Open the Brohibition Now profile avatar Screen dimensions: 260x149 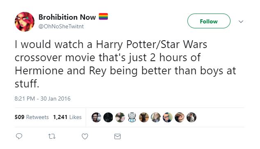[25, 22]
